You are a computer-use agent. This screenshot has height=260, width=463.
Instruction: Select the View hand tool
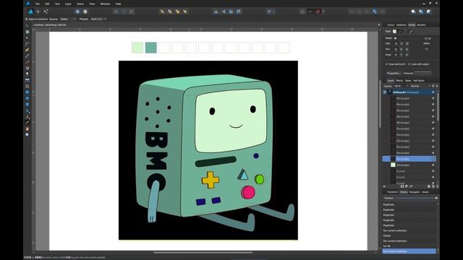coord(27,129)
